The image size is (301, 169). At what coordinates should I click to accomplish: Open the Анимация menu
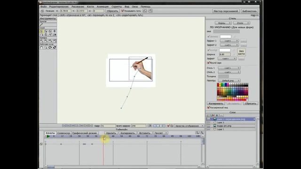pos(103,7)
